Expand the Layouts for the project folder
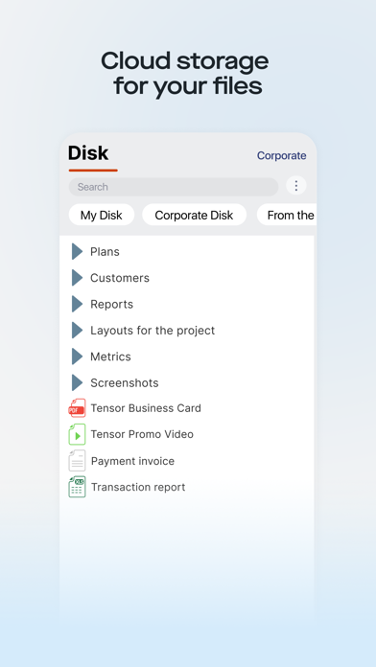 77,330
